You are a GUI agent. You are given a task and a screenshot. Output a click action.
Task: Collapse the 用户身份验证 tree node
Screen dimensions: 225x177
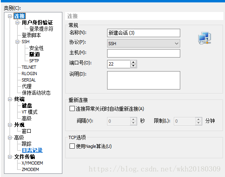[17, 22]
